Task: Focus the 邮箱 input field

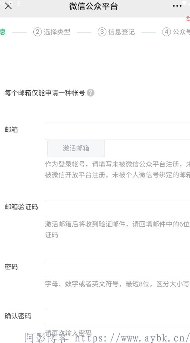Action: [118, 131]
